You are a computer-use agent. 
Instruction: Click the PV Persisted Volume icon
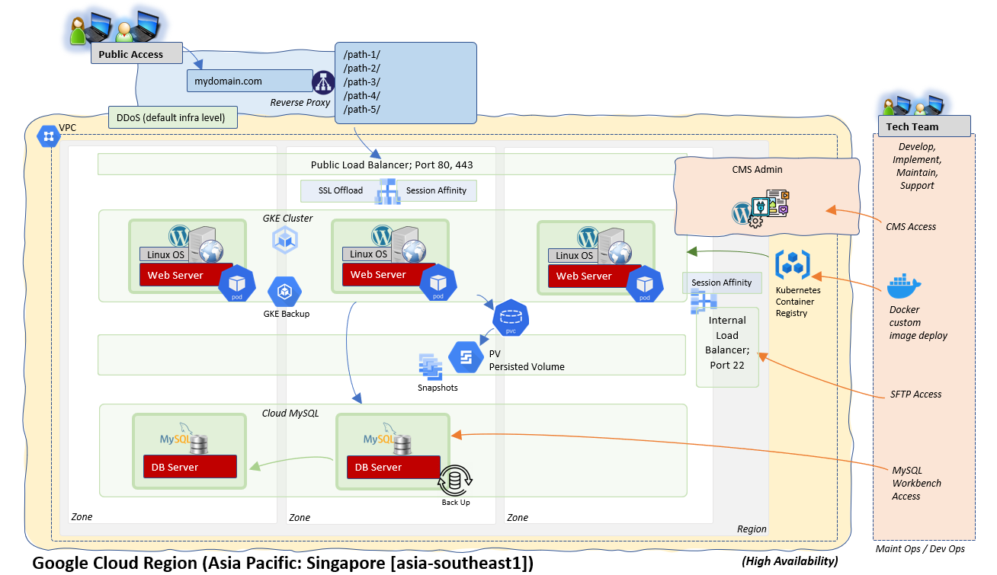click(466, 357)
